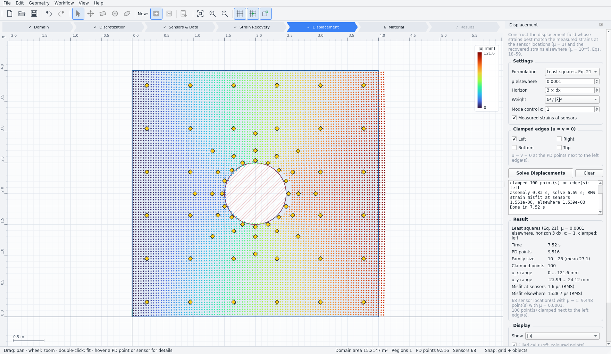Click the solver log text box
The height and width of the screenshot is (354, 611).
553,197
